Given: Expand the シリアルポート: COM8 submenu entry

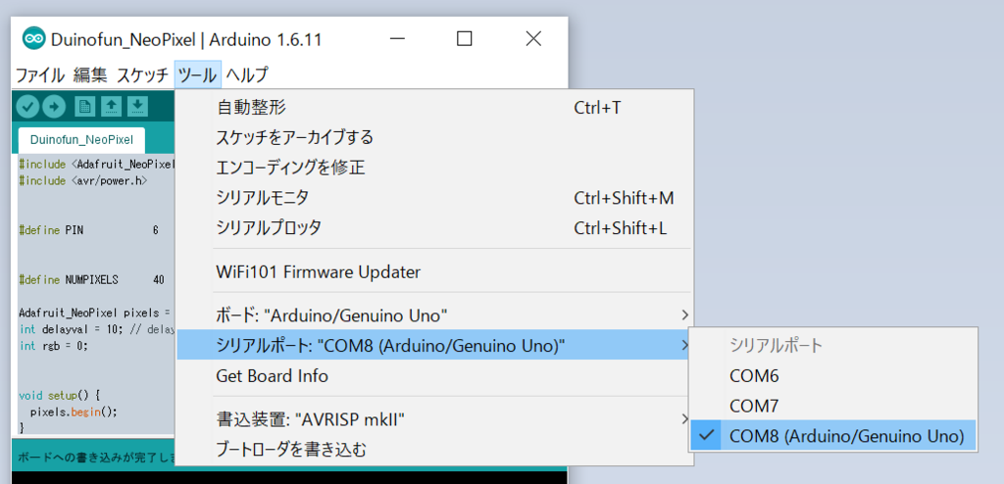Looking at the screenshot, I should click(434, 346).
